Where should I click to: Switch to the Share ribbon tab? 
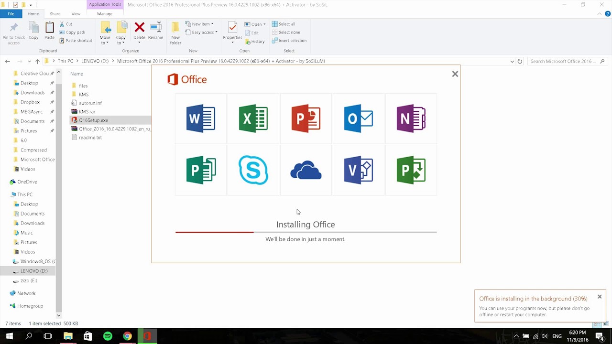coord(55,14)
